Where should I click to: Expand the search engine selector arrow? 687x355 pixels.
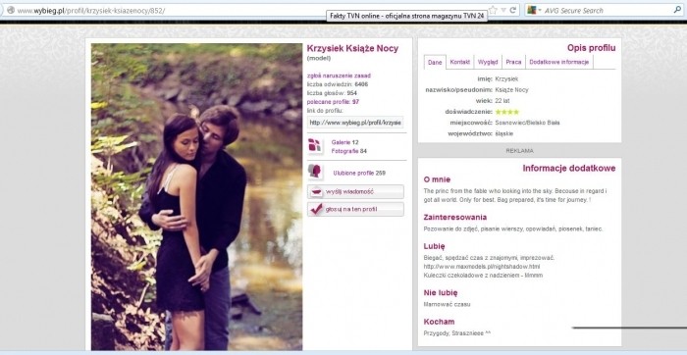[x=540, y=10]
